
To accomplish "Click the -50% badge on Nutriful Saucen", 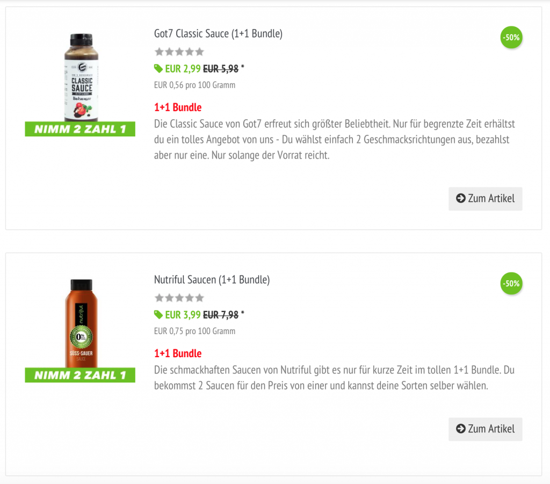I will (x=511, y=284).
